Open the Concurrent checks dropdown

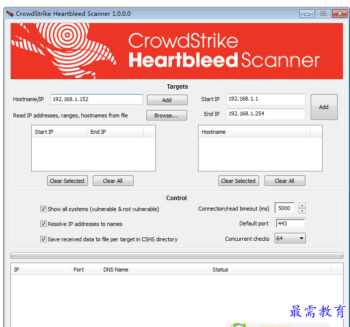(x=290, y=238)
